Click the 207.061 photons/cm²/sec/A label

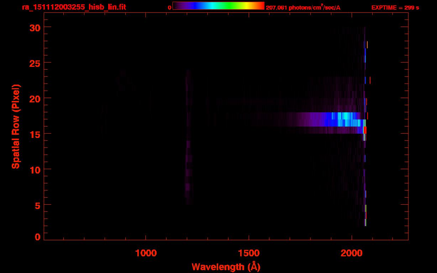point(303,7)
